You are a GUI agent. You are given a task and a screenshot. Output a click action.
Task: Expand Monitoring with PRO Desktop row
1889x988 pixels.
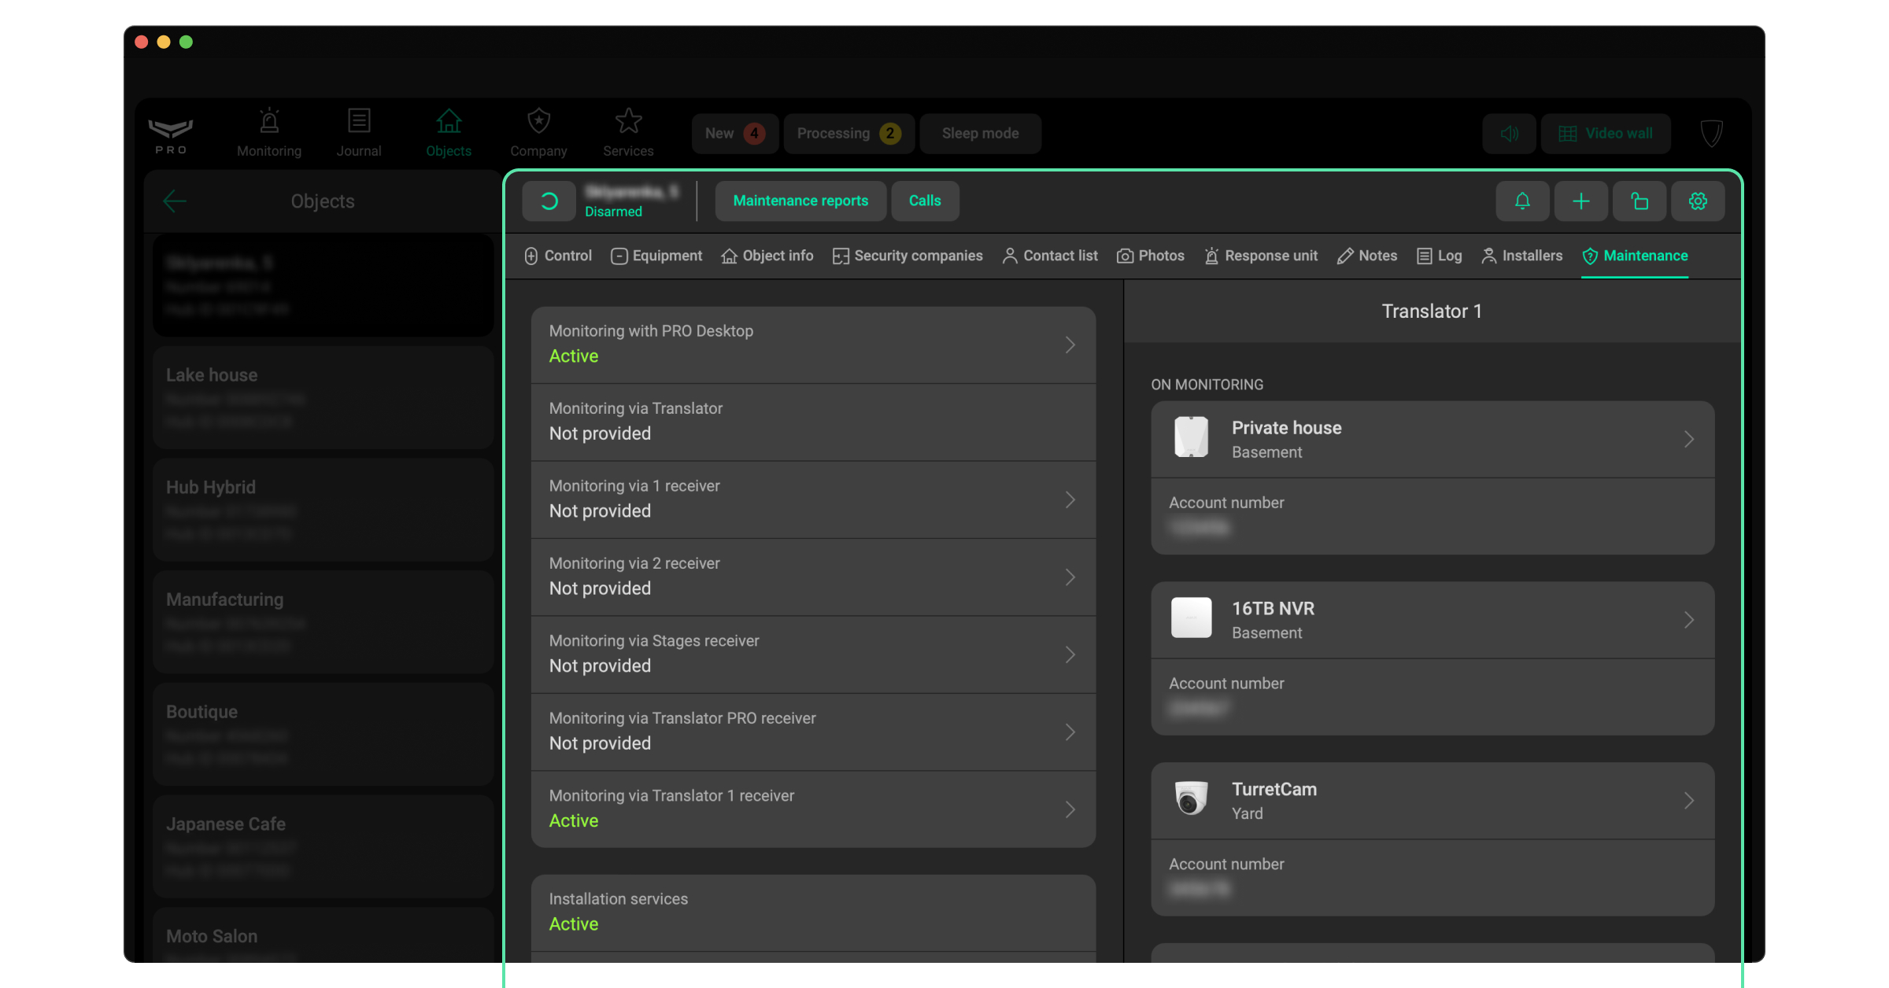click(1070, 345)
